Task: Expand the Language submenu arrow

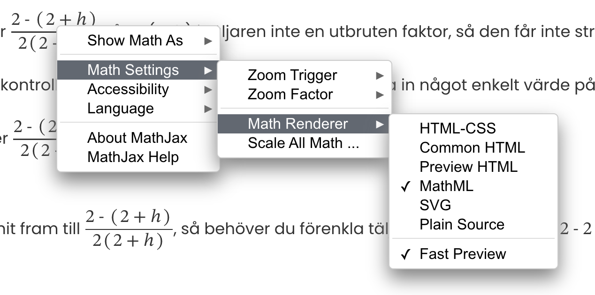Action: pyautogui.click(x=208, y=109)
